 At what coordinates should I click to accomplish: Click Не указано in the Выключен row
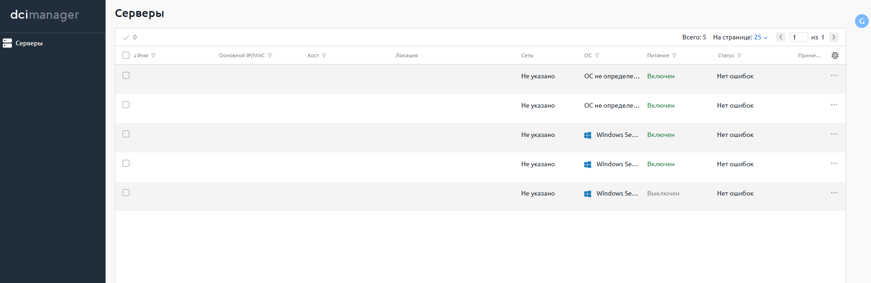(x=538, y=194)
